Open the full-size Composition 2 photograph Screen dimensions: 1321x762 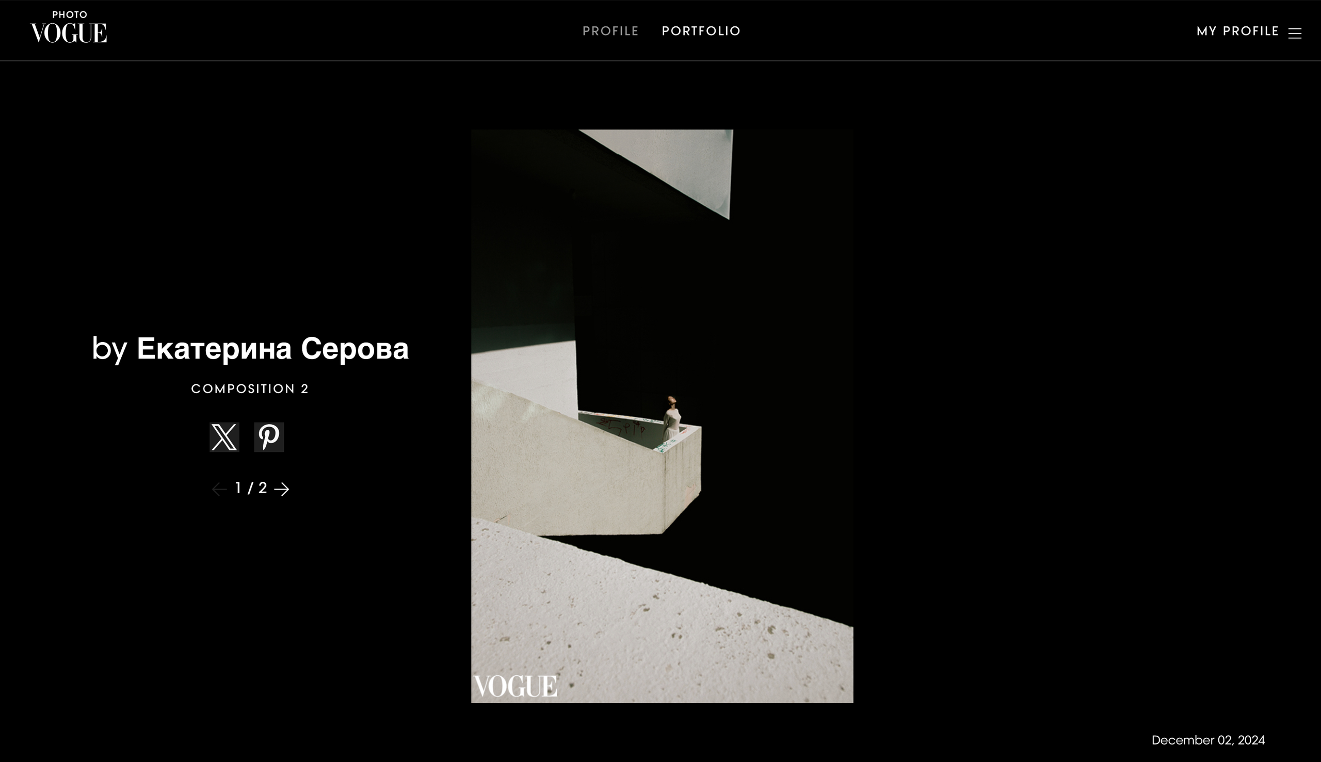(662, 416)
